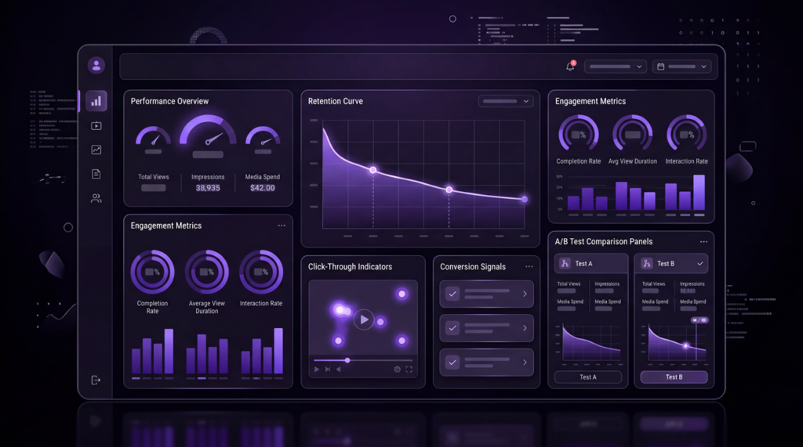Click the Completion Rate ring in left panel
The height and width of the screenshot is (447, 803).
[153, 272]
